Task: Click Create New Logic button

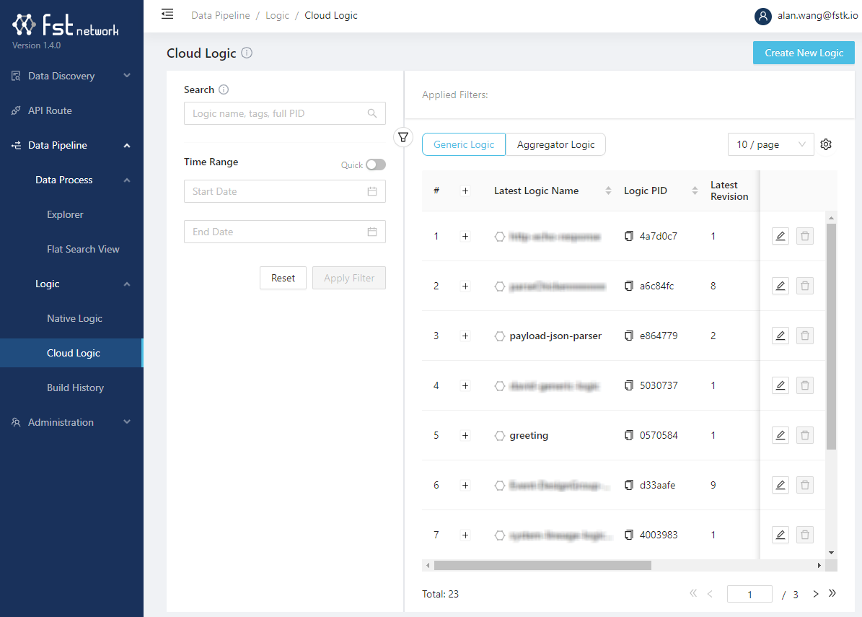Action: pos(804,53)
